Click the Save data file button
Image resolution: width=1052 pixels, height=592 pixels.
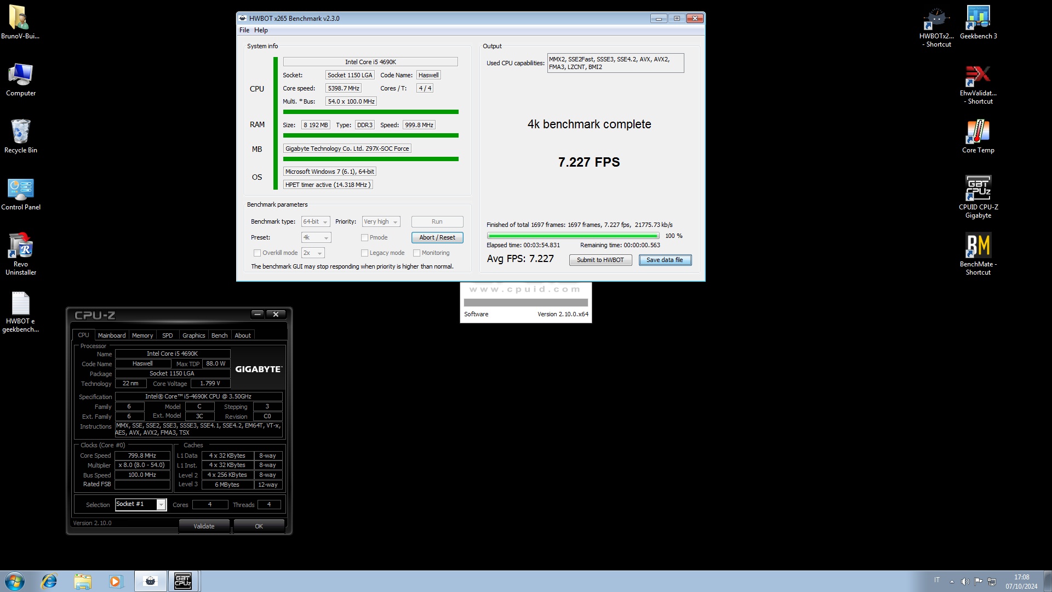pos(665,260)
